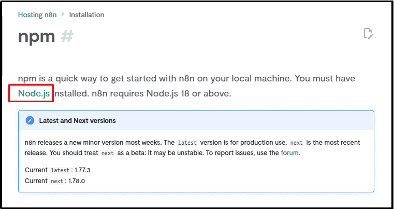Follow the forum link
This screenshot has height=209, width=394.
click(289, 153)
